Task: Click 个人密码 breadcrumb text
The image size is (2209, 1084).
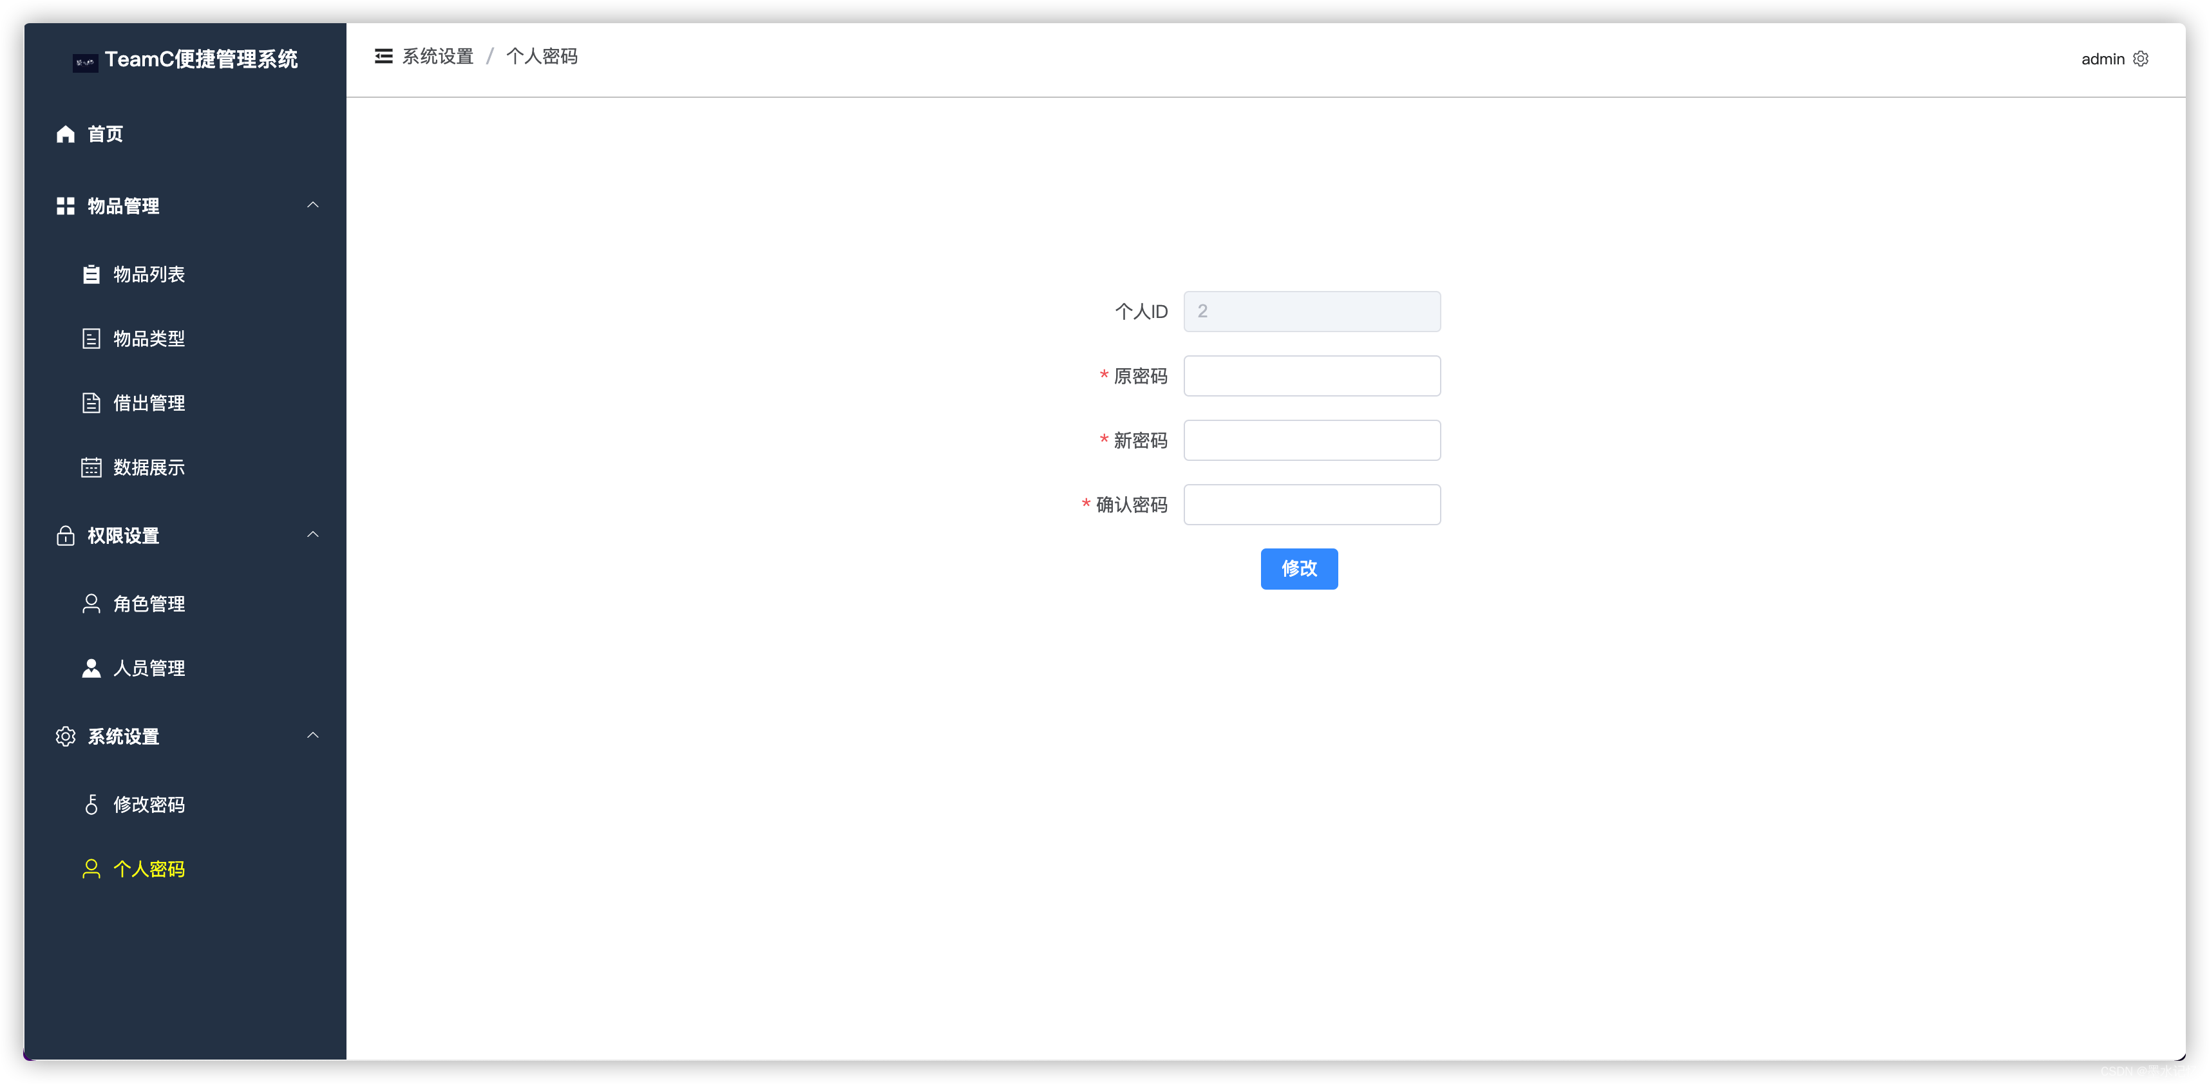Action: (x=542, y=57)
